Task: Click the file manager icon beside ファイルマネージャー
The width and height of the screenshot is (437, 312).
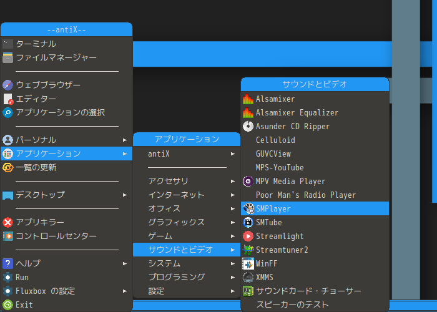Action: point(7,57)
